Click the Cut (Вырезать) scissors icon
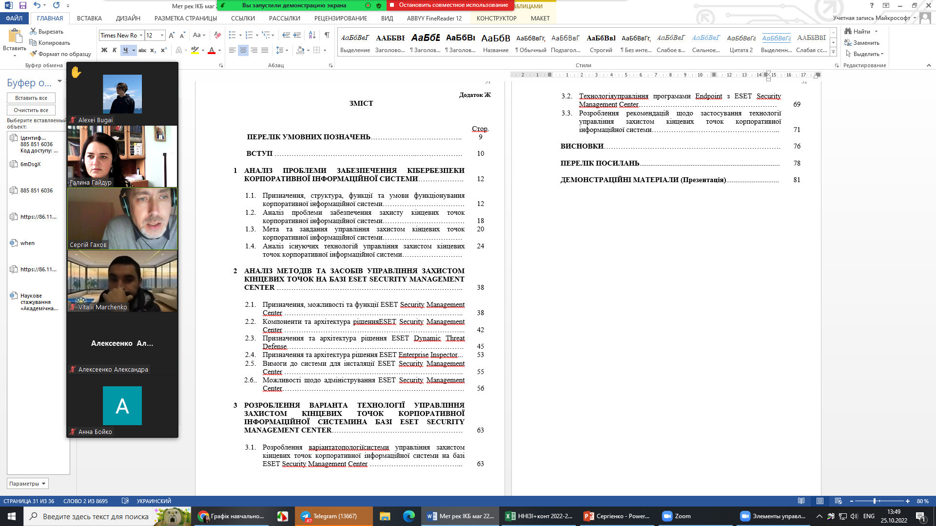This screenshot has height=526, width=936. (x=33, y=31)
